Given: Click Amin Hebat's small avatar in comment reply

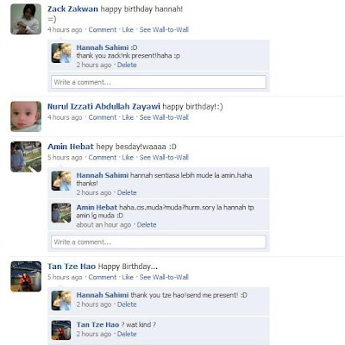Looking at the screenshot, I should [x=61, y=213].
